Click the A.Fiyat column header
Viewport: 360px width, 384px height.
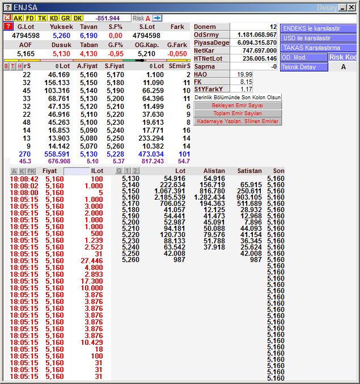point(87,66)
